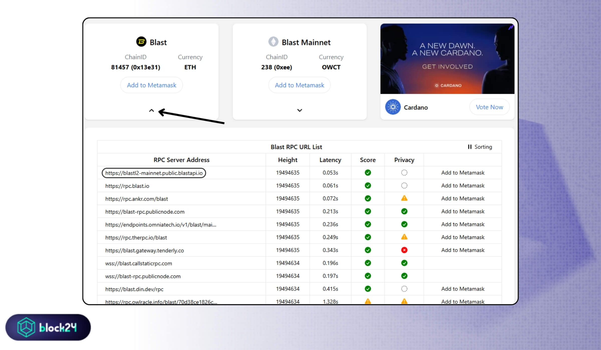This screenshot has height=350, width=601.
Task: Click the Latency column header
Action: coord(330,160)
